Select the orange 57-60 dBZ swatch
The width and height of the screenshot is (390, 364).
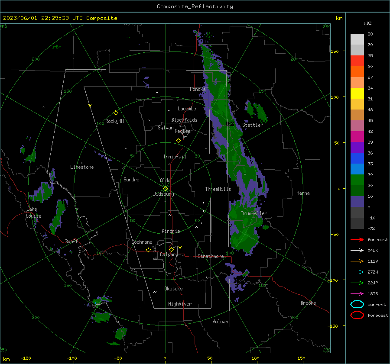[x=357, y=71]
